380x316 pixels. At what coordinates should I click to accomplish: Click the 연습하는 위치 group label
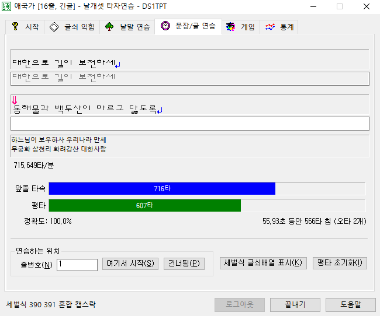coord(38,251)
